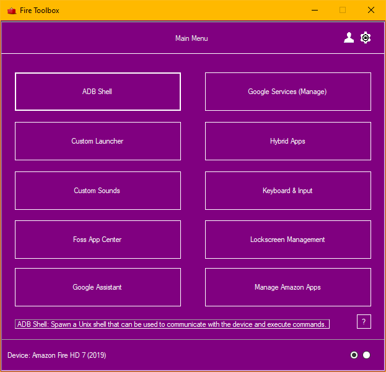Open the user profile icon

[x=349, y=38]
